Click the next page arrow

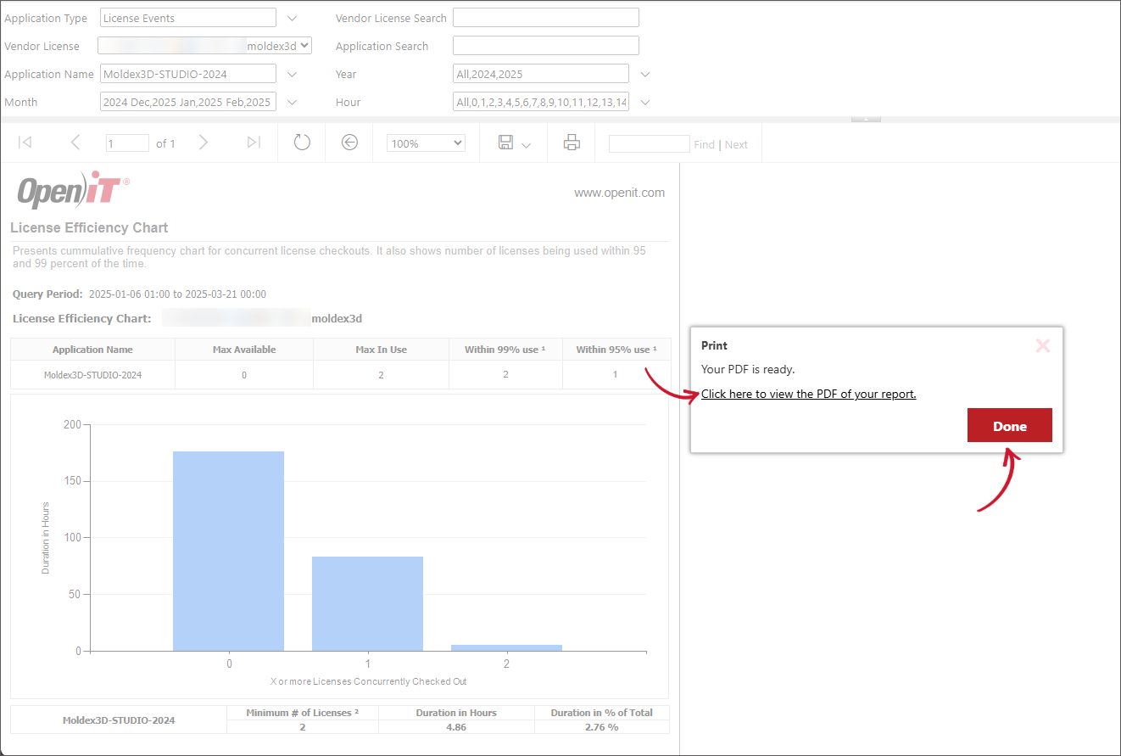click(x=204, y=143)
